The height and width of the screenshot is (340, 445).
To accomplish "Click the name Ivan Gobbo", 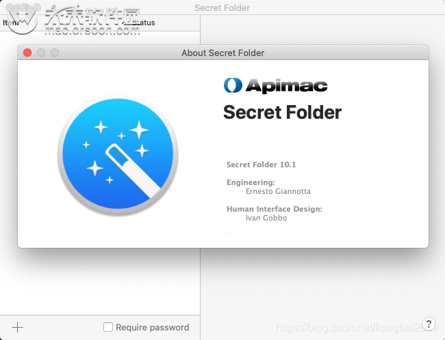I will (x=266, y=218).
